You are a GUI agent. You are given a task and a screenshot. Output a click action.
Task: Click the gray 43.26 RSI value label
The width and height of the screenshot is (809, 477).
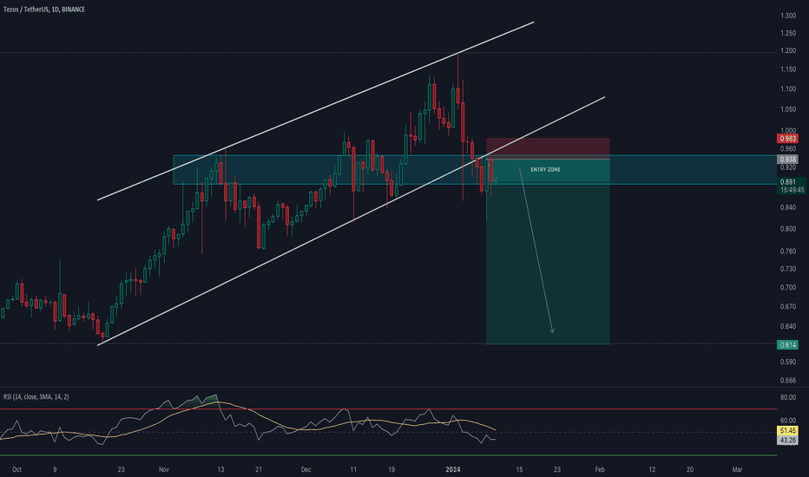point(787,440)
